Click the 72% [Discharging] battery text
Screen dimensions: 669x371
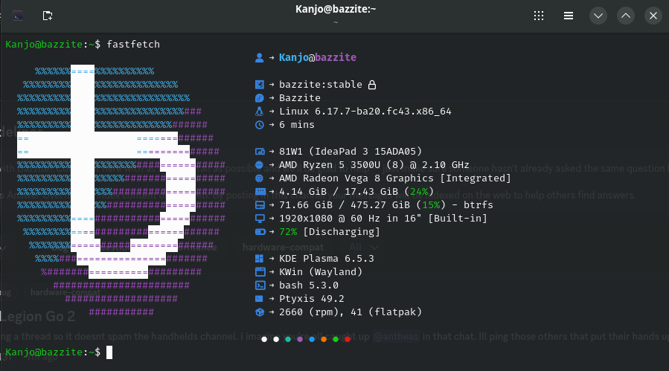(x=330, y=232)
